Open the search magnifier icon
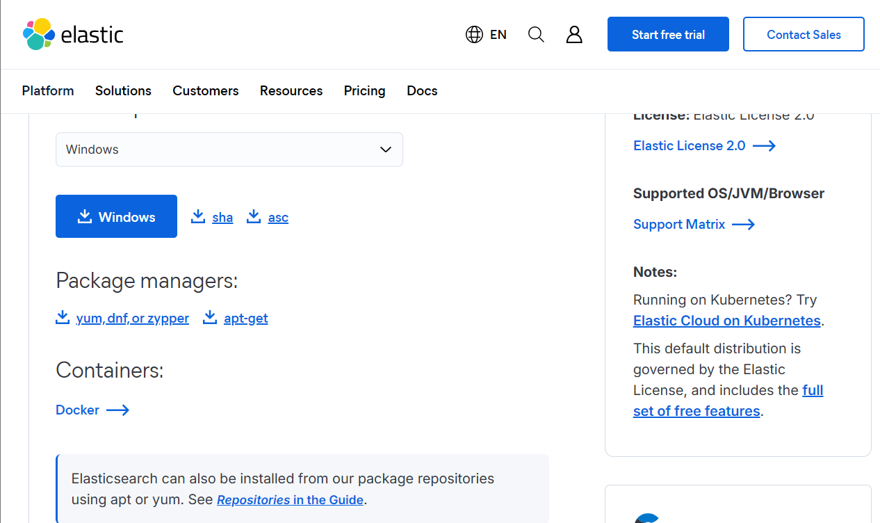The width and height of the screenshot is (880, 523). (536, 34)
